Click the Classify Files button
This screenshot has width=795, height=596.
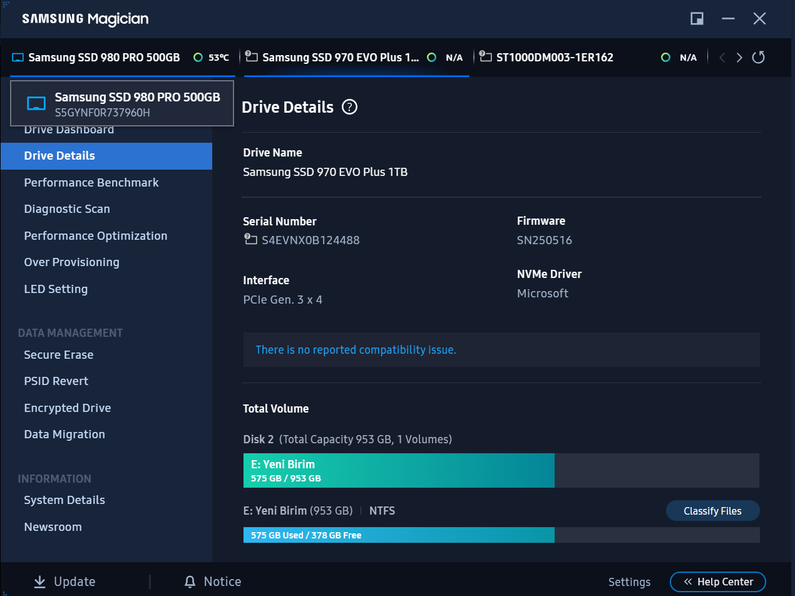(x=712, y=511)
